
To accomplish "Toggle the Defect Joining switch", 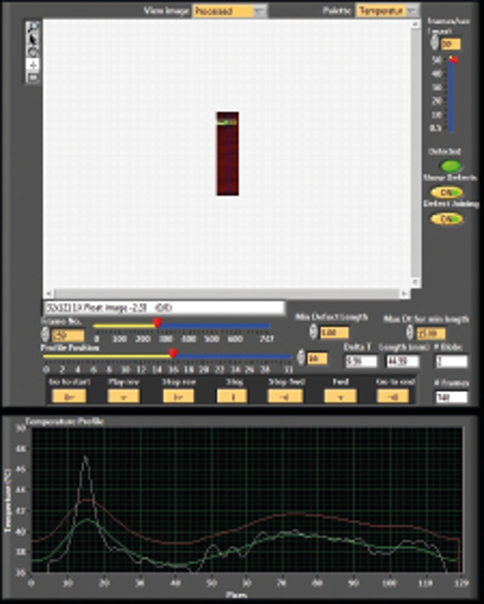I will pyautogui.click(x=447, y=219).
